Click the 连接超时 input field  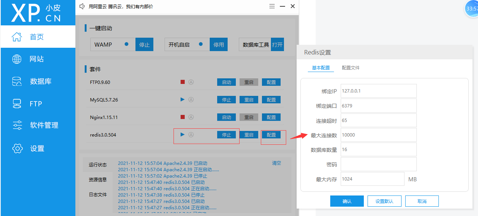click(378, 120)
